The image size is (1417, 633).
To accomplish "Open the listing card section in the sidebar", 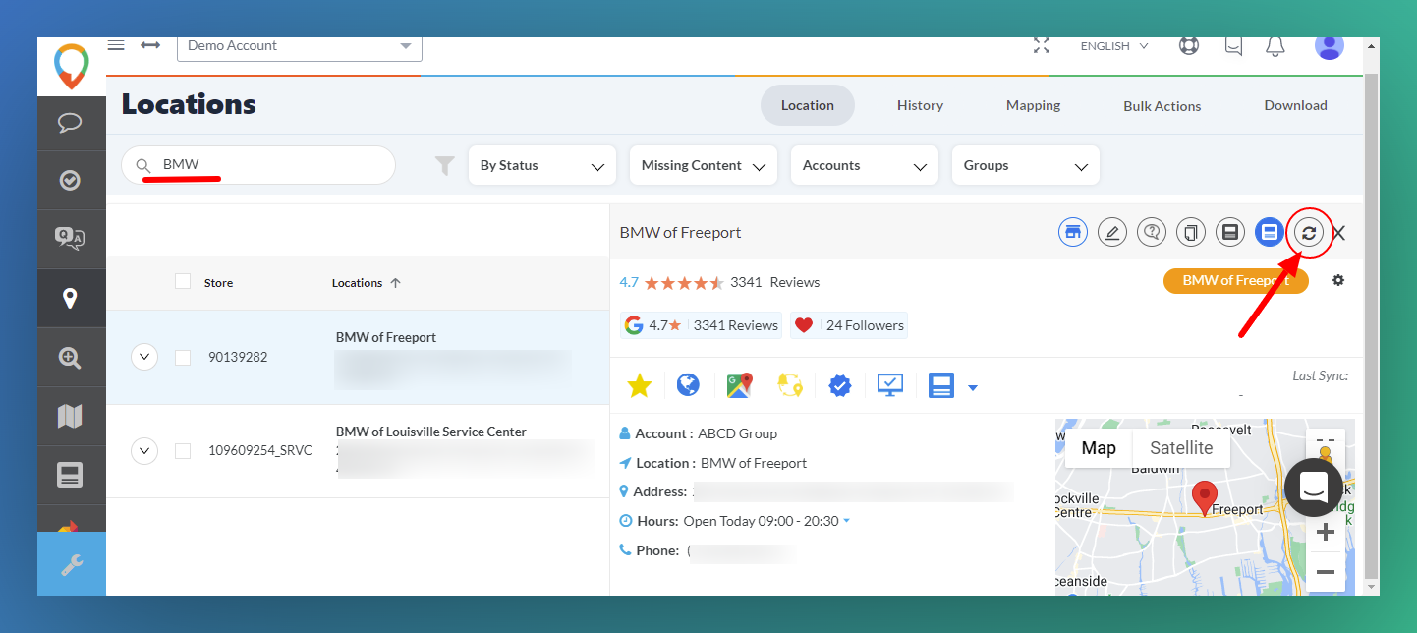I will (70, 476).
